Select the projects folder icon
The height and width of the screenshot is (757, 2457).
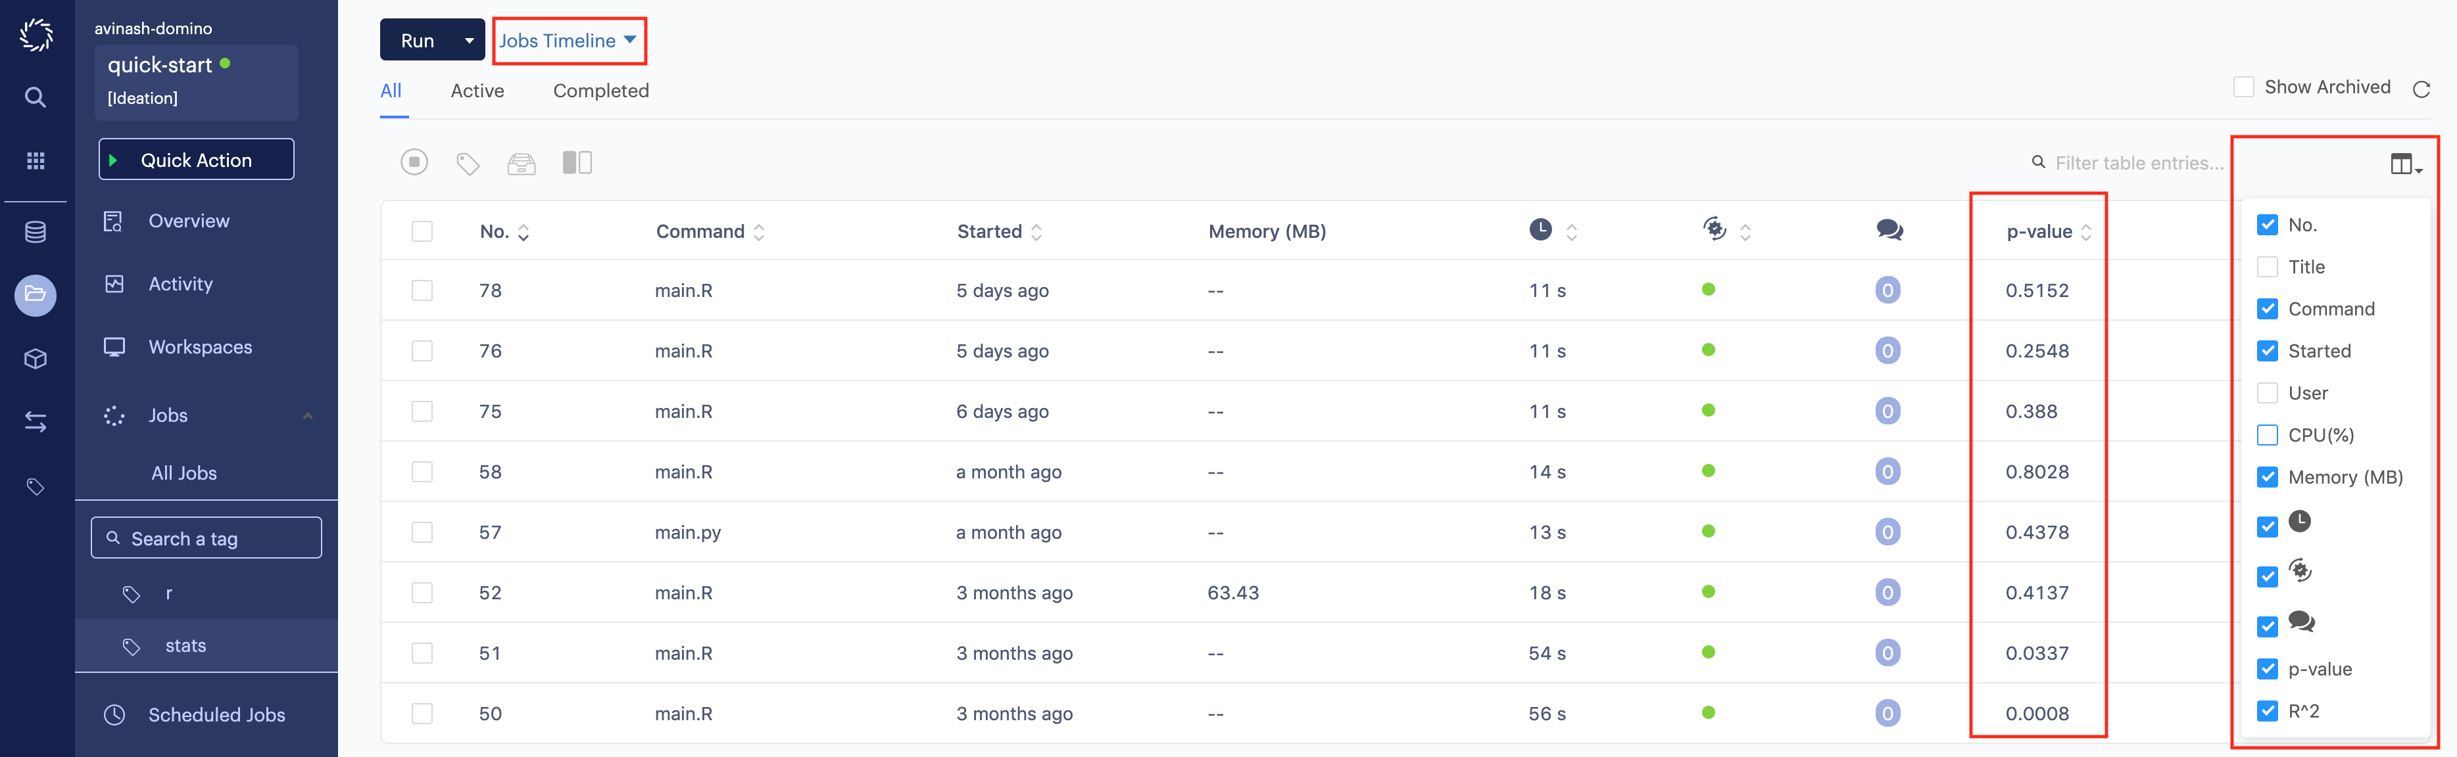click(36, 294)
